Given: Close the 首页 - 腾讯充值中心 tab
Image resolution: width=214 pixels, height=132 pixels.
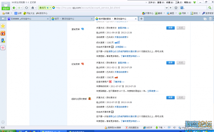Looking at the screenshot, I should point(92,19).
